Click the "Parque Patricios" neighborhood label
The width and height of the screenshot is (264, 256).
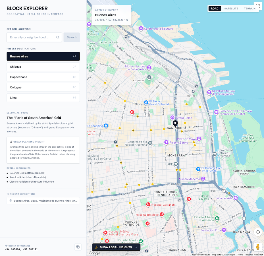[131, 223]
